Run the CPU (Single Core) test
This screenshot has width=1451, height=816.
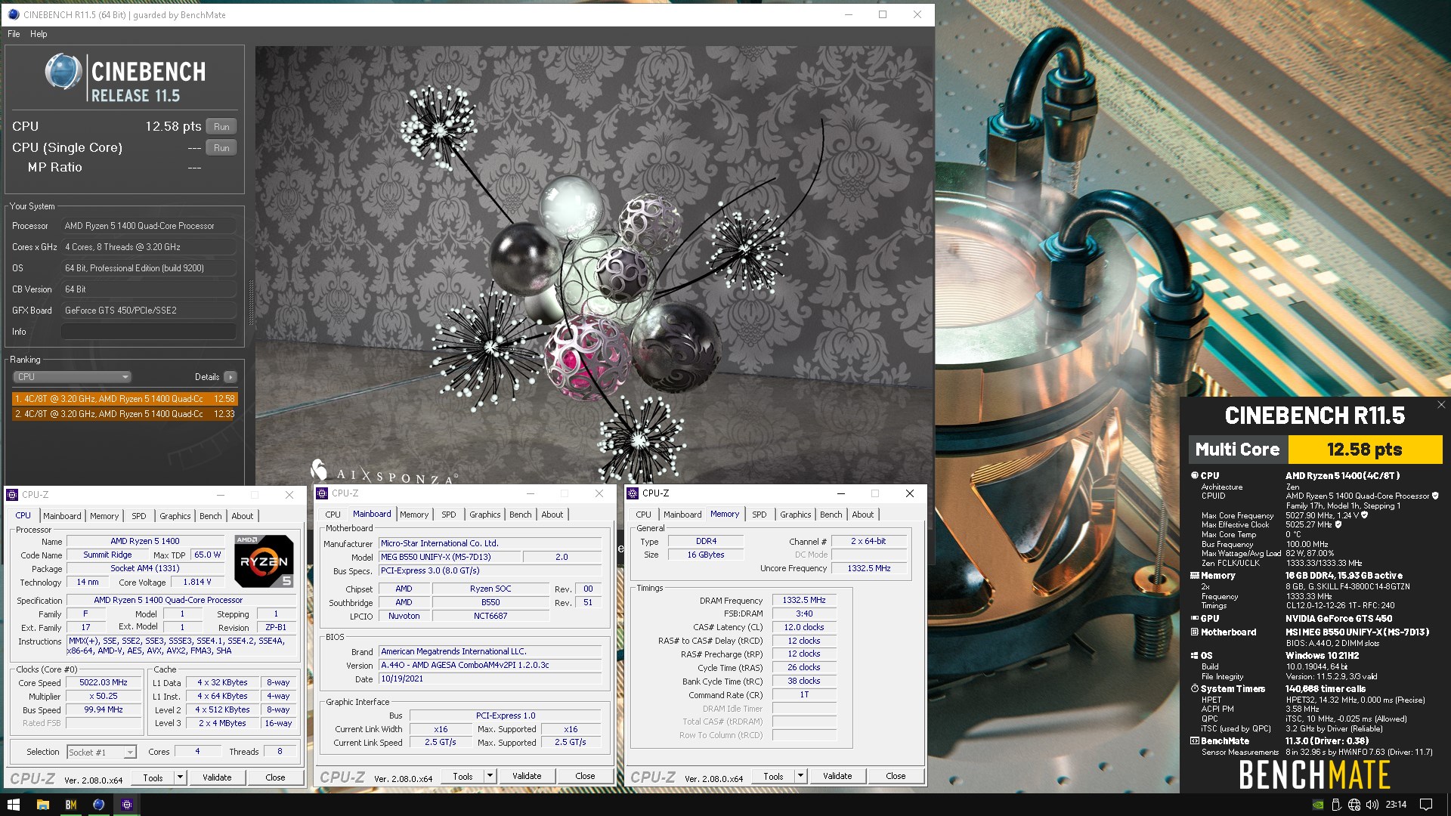click(221, 148)
